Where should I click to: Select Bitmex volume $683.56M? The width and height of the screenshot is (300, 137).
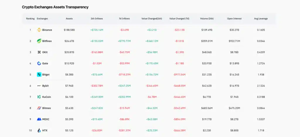pos(207,108)
